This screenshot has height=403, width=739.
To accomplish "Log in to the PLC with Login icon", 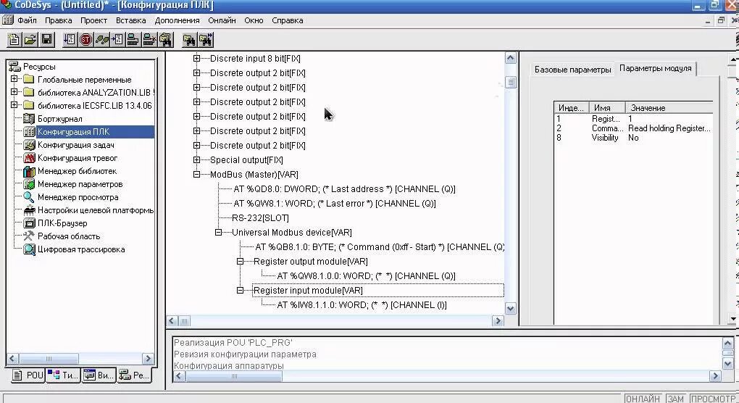I will [x=133, y=40].
